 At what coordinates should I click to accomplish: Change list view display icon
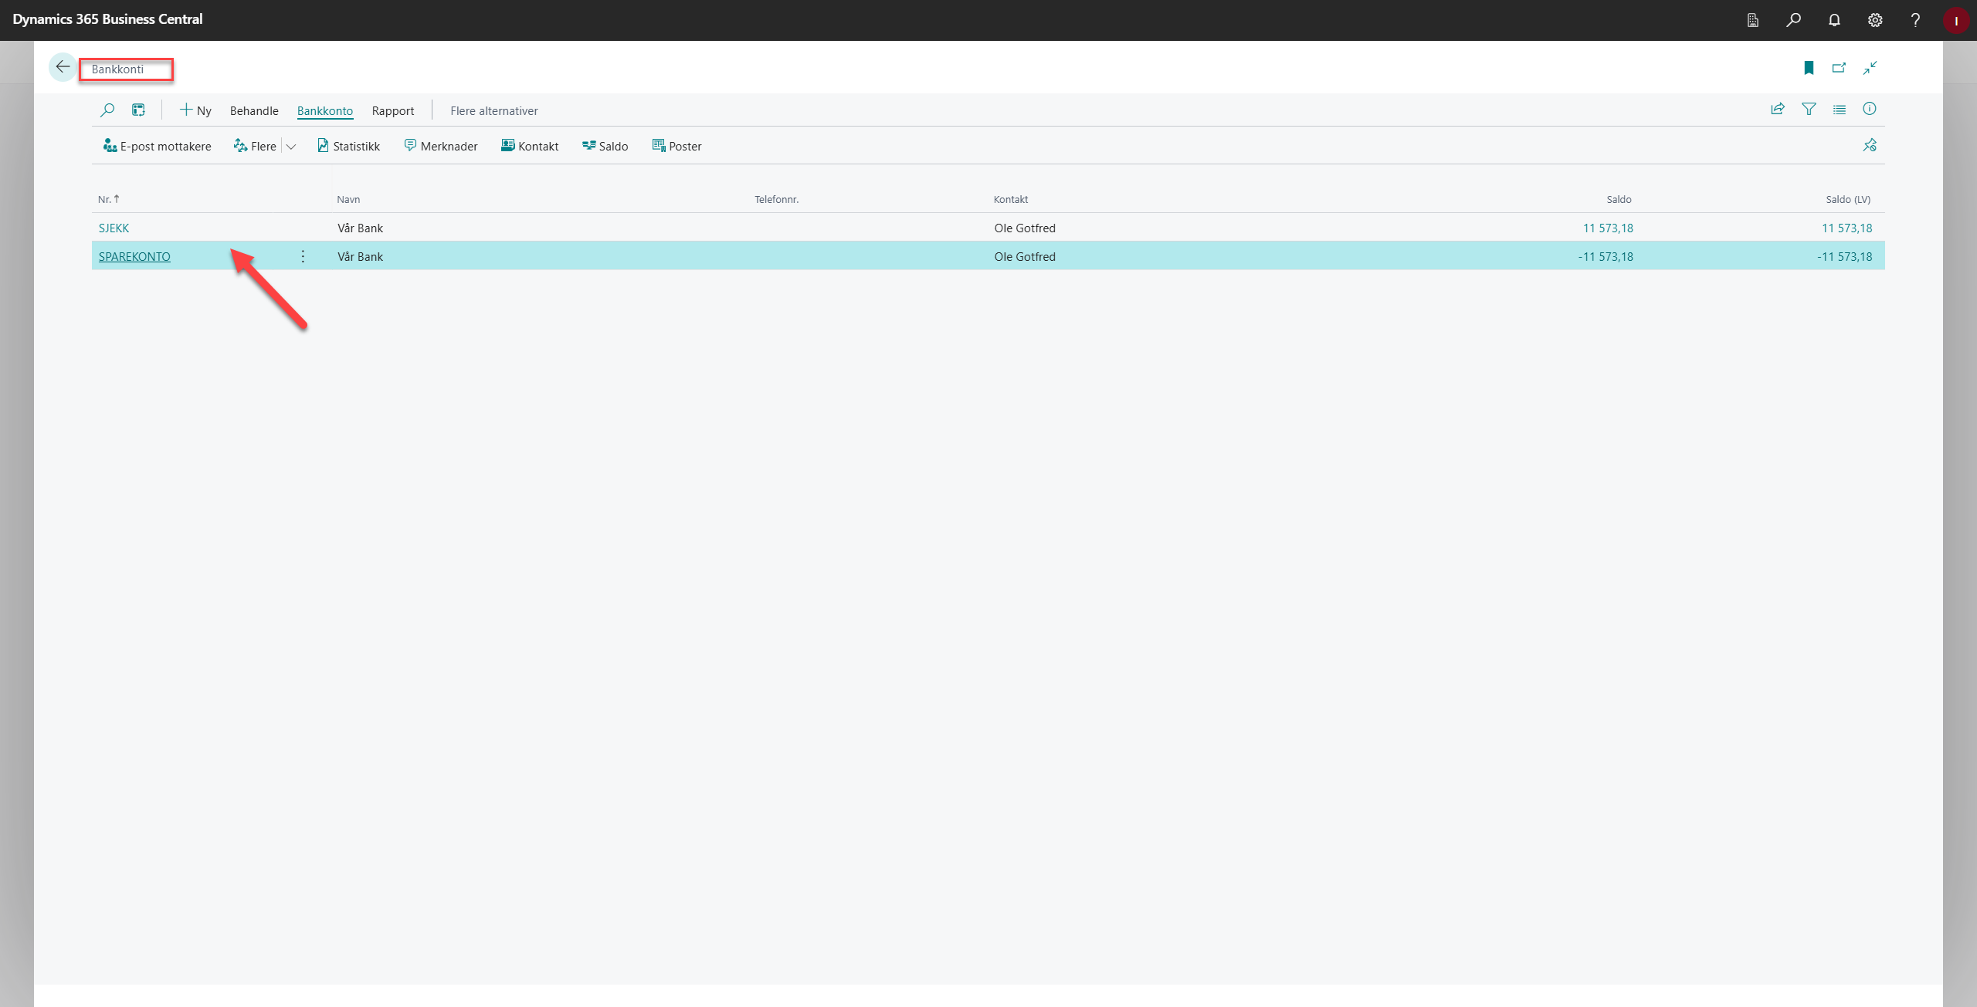(1840, 110)
